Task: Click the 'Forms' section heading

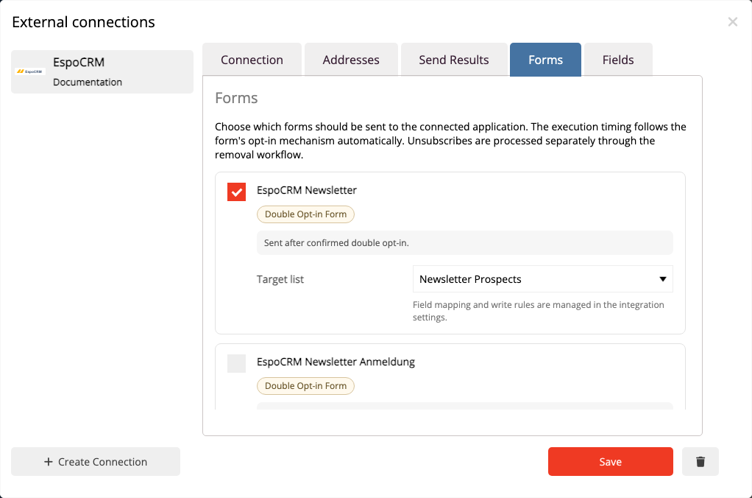Action: [236, 98]
